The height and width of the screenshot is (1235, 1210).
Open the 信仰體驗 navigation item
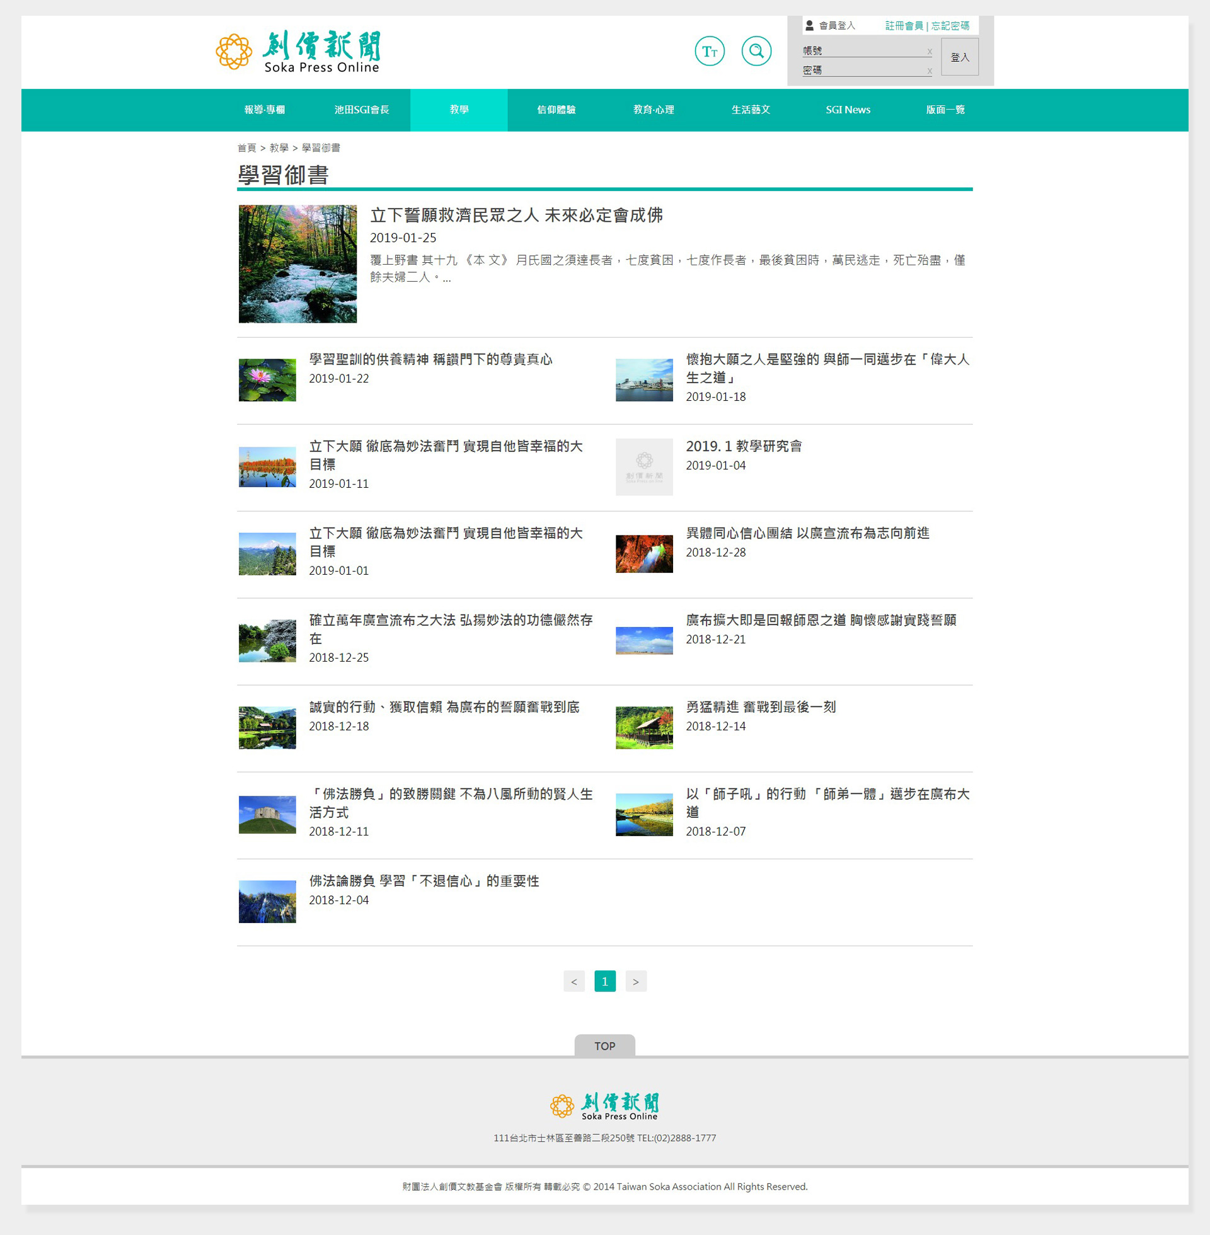[x=556, y=110]
